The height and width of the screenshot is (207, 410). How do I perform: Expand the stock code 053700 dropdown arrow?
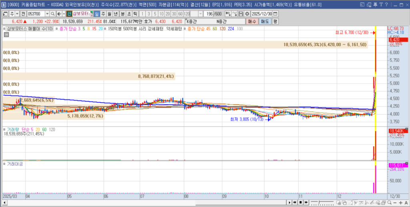tap(46, 14)
